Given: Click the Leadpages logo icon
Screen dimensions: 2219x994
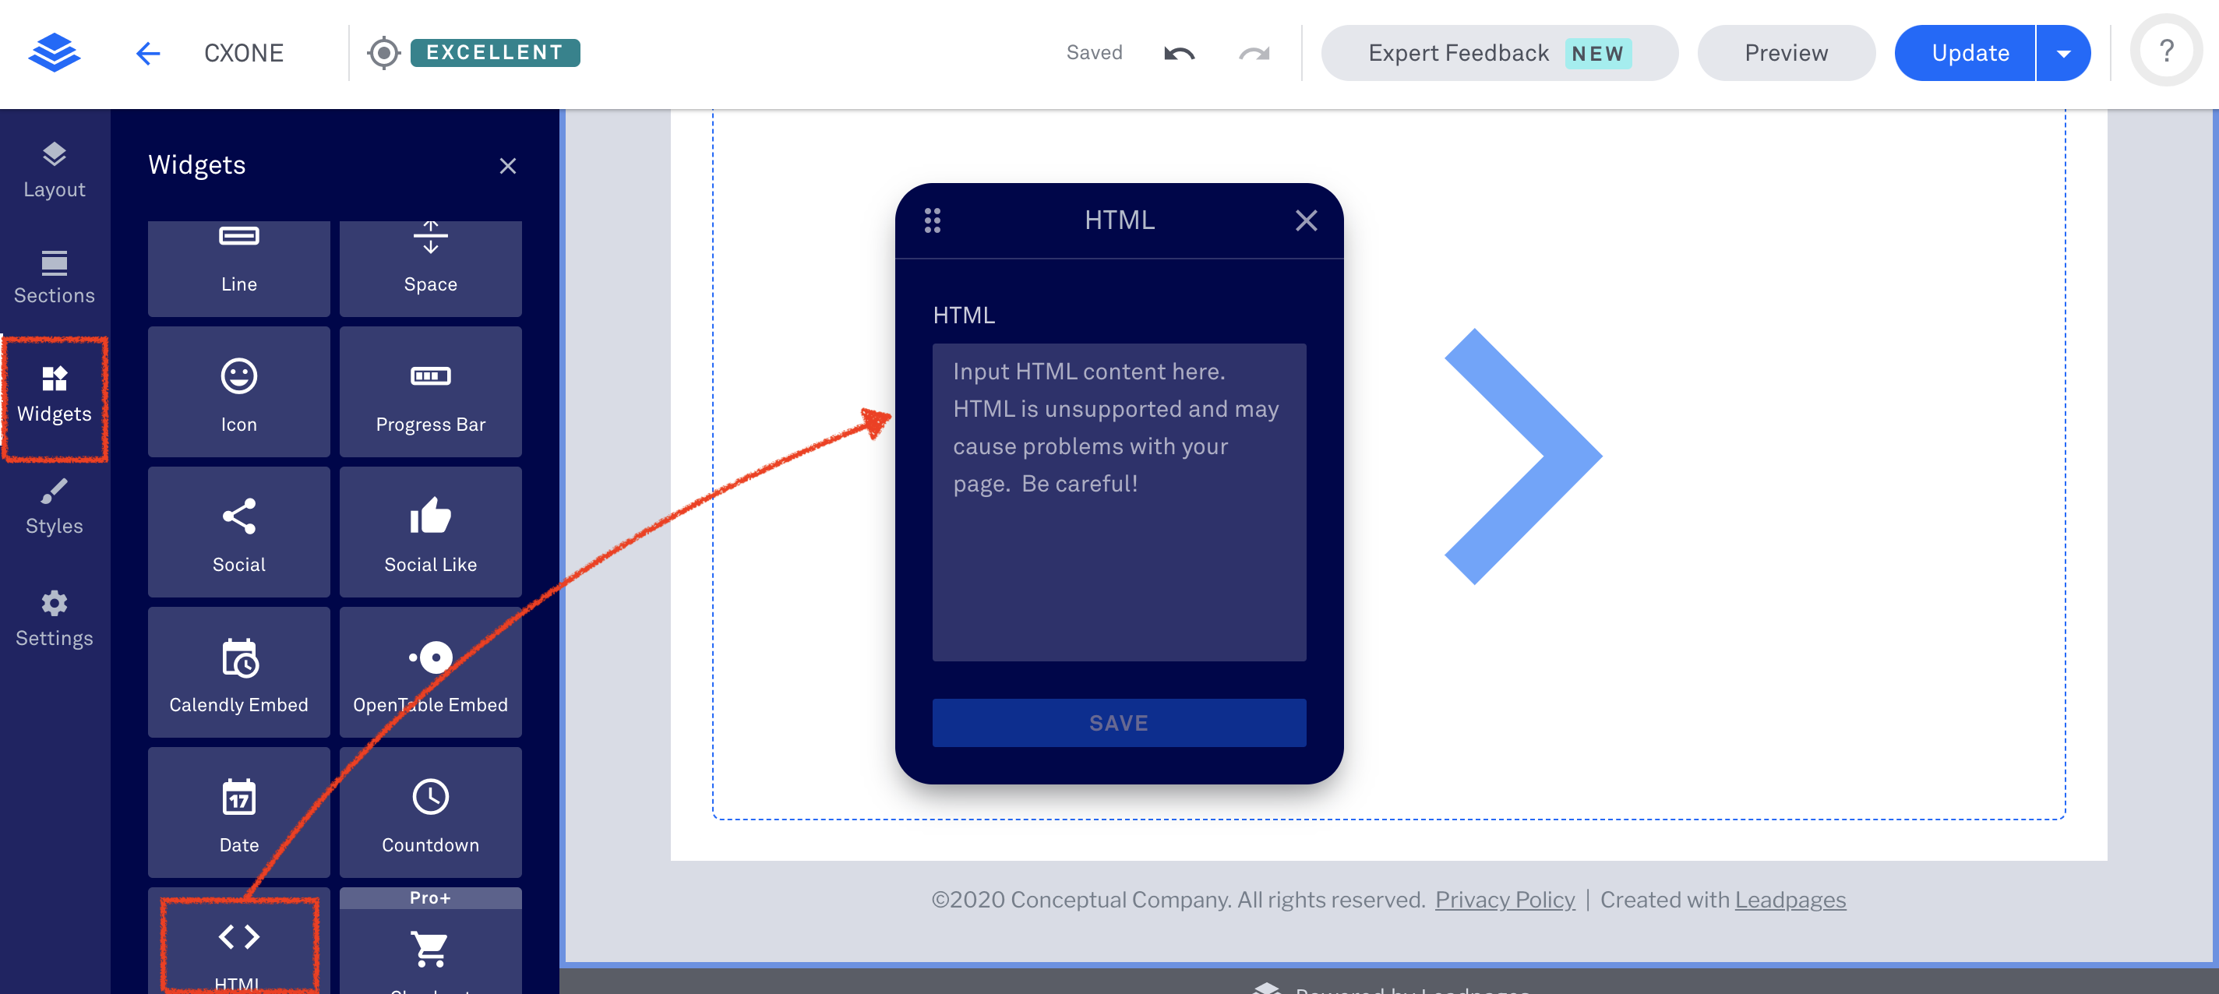Looking at the screenshot, I should click(x=54, y=52).
